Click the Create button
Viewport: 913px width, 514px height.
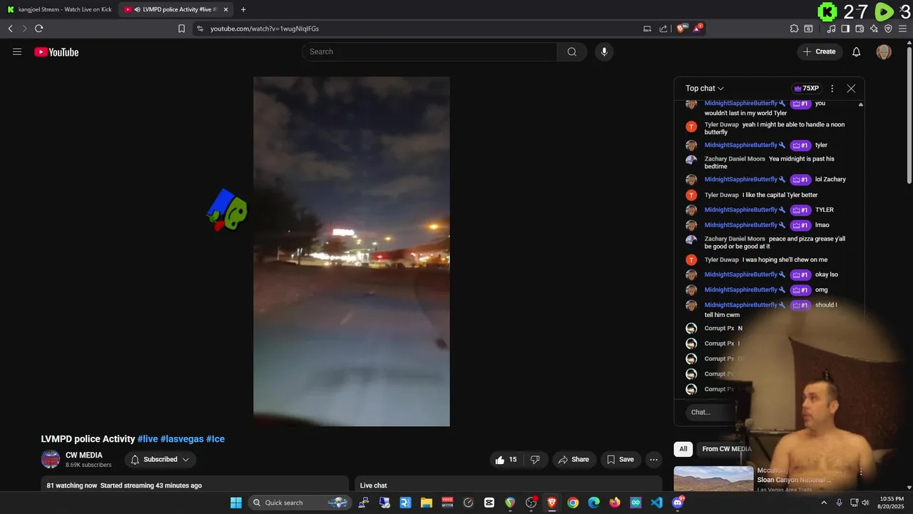click(819, 51)
